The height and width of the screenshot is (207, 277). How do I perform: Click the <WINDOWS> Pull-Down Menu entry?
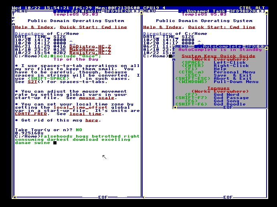point(218,82)
